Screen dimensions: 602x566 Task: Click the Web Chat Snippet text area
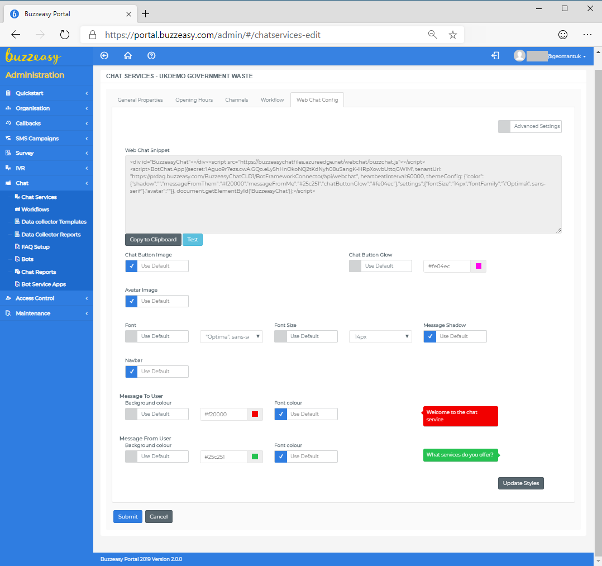[x=343, y=194]
